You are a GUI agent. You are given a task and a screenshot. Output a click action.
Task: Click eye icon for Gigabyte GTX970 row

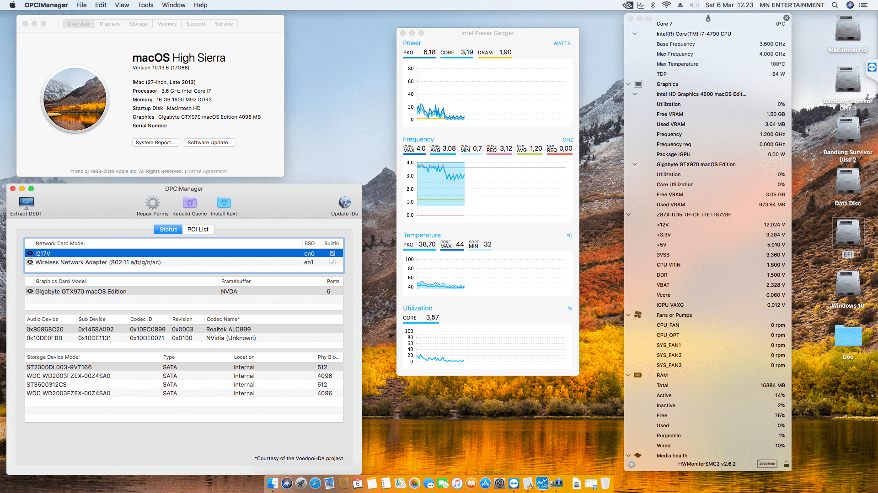(x=30, y=291)
